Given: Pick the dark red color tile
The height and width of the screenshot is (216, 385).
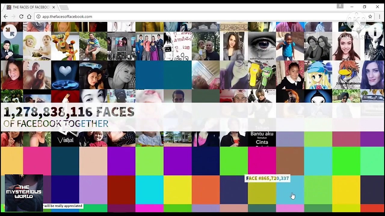Looking at the screenshot, I should 121,190.
